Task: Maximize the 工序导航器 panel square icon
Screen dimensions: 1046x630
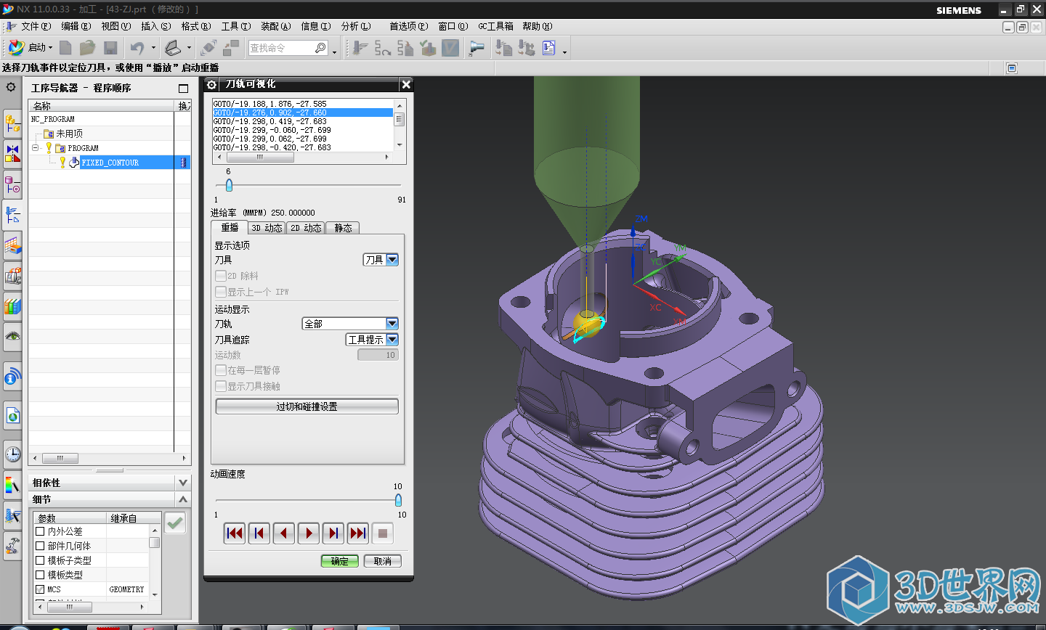Action: click(x=183, y=88)
